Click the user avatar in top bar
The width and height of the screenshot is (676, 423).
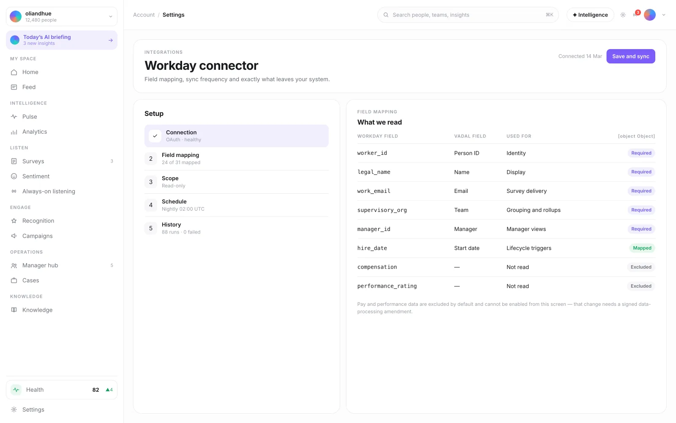(x=650, y=15)
